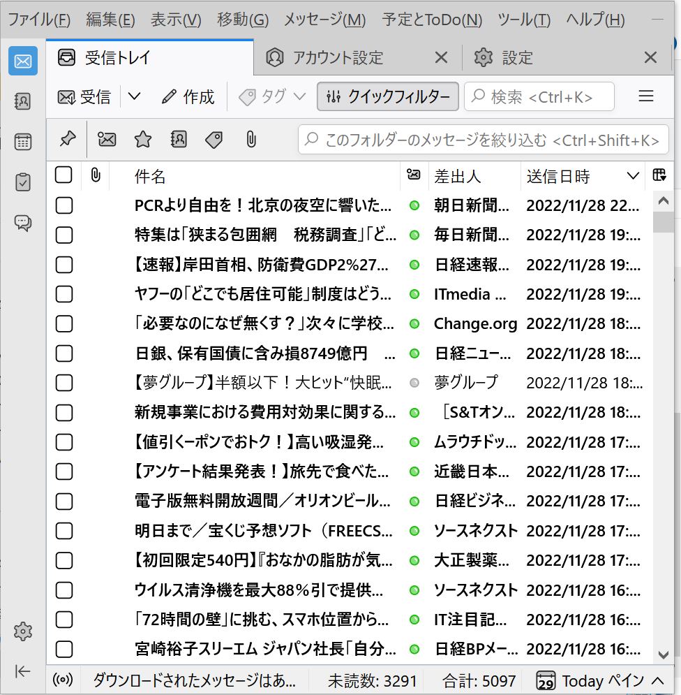Click the online status icon in status bar
681x695 pixels.
[x=63, y=680]
